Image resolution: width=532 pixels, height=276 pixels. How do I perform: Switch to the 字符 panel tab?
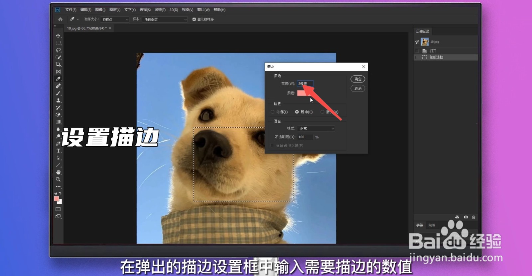click(x=420, y=225)
